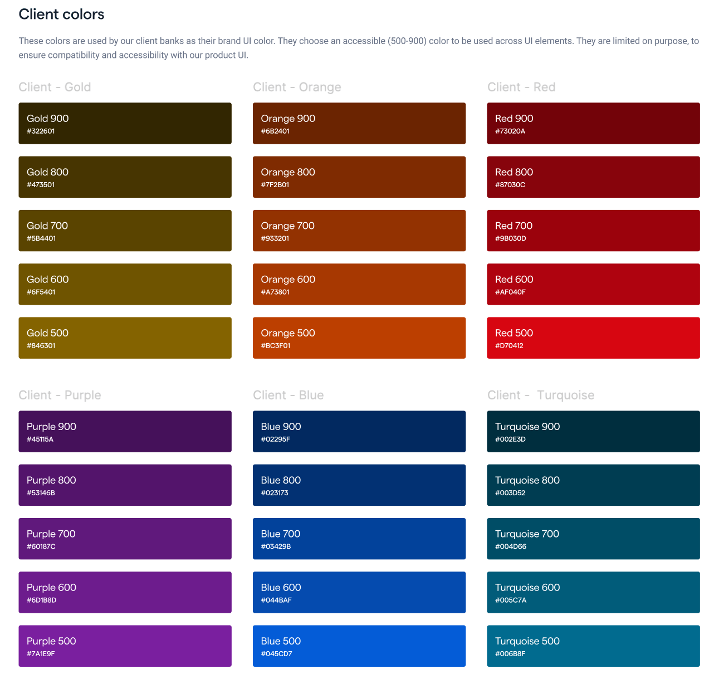
Task: Click the Client - Gold section heading
Action: click(x=55, y=87)
